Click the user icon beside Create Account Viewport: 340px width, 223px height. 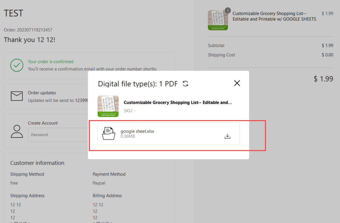(17, 131)
